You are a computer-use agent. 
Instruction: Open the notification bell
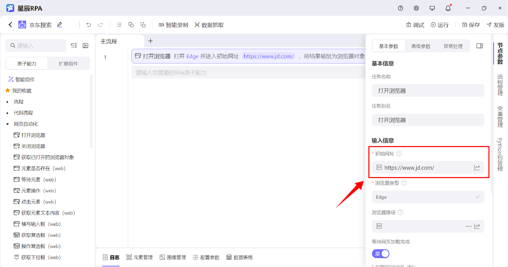point(448,8)
